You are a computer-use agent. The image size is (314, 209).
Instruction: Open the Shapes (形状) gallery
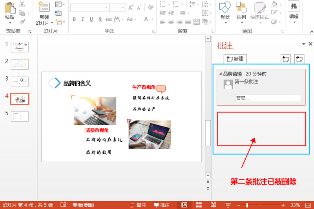pos(225,13)
